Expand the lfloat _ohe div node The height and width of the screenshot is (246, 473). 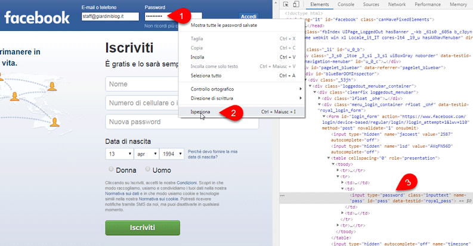tap(319, 98)
